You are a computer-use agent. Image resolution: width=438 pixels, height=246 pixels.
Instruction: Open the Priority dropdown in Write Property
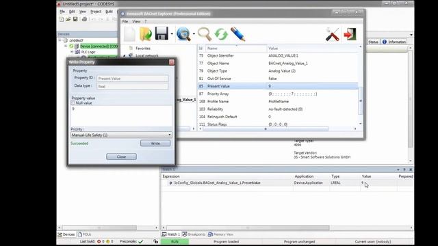(169, 135)
